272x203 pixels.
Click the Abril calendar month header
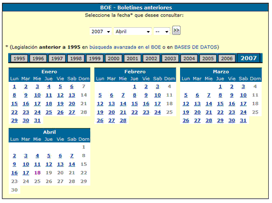[49, 132]
